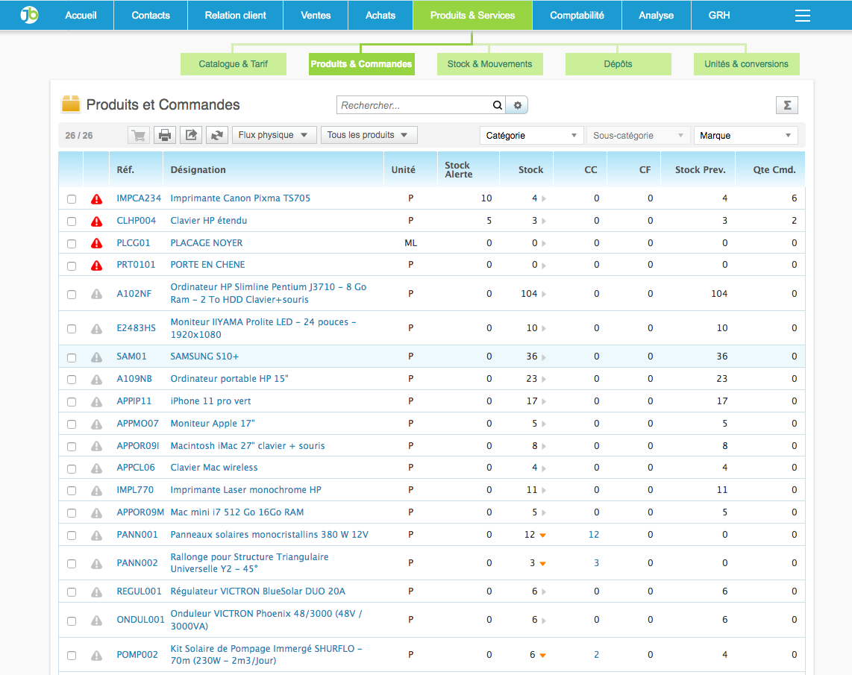Tick the checkbox for PANN001

point(71,535)
